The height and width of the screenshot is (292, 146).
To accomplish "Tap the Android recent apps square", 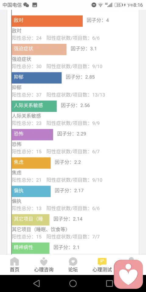I will [x=109, y=283].
